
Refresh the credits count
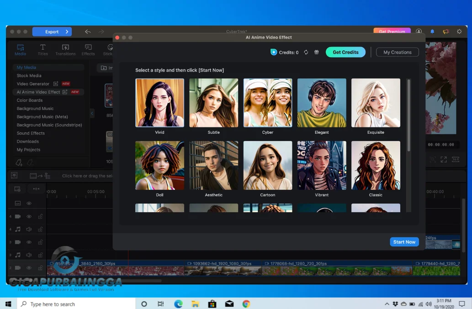306,52
